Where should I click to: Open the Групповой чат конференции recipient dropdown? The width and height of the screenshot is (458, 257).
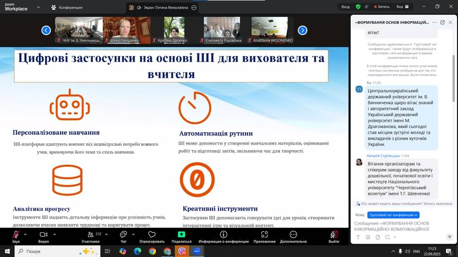[x=393, y=215]
